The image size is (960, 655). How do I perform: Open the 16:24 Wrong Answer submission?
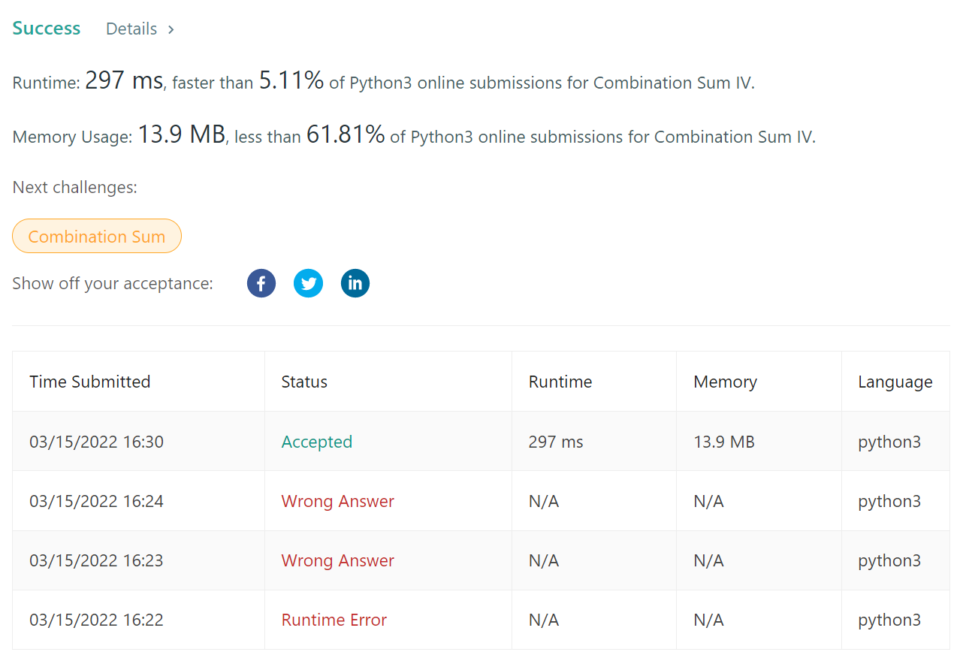338,501
